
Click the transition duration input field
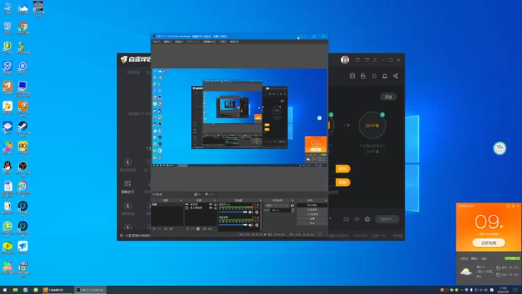click(281, 210)
